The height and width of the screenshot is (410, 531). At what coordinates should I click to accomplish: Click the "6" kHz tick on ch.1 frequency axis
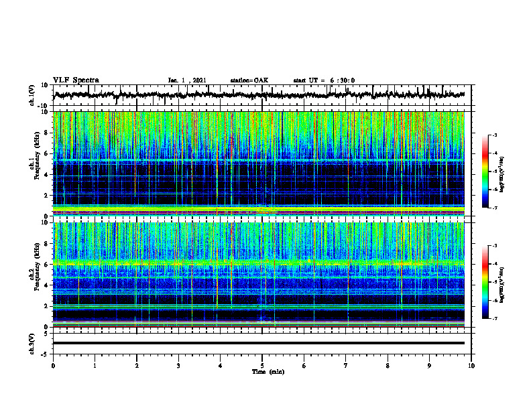pyautogui.click(x=47, y=154)
